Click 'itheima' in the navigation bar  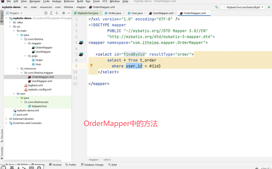[x=68, y=7]
